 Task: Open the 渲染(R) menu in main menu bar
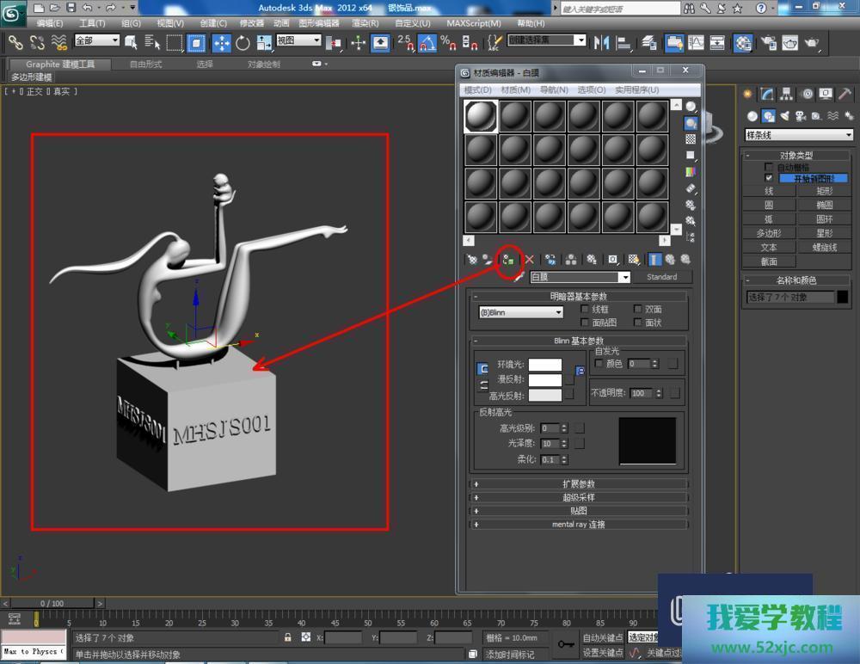click(363, 23)
